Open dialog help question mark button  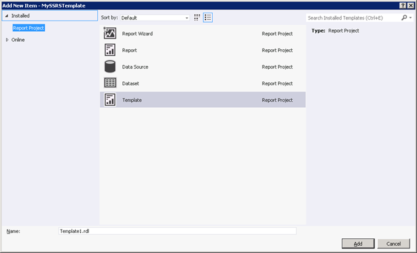pyautogui.click(x=402, y=5)
